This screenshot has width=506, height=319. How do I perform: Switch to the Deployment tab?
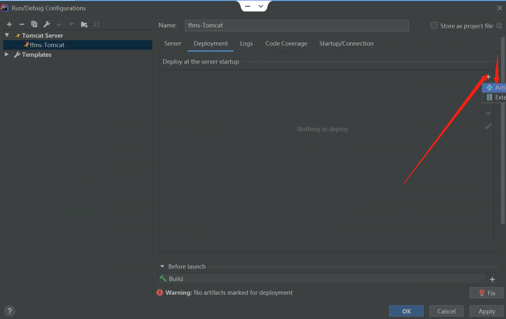pyautogui.click(x=211, y=44)
